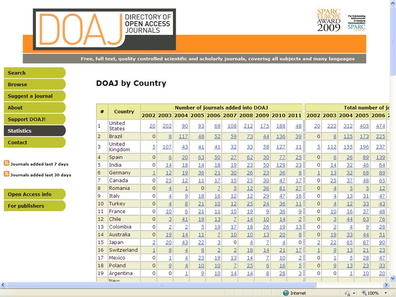Click Spain 2005 journals added value 63
This screenshot has width=396, height=297.
(x=201, y=157)
